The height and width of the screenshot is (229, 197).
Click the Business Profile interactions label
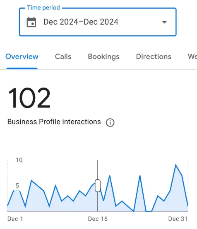click(x=54, y=122)
